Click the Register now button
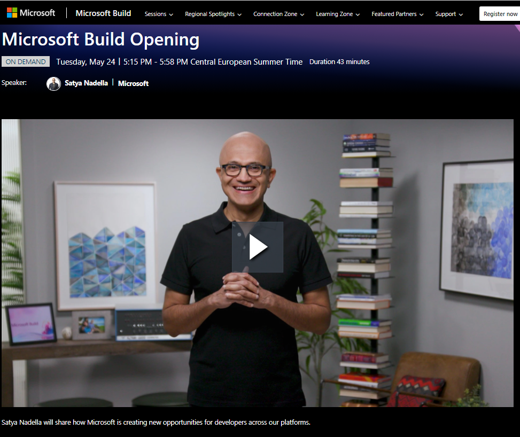The image size is (520, 437). 500,14
